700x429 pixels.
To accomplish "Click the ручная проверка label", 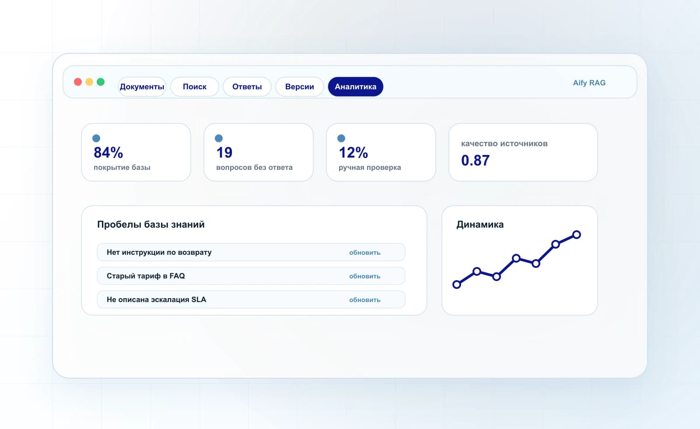I will click(370, 167).
